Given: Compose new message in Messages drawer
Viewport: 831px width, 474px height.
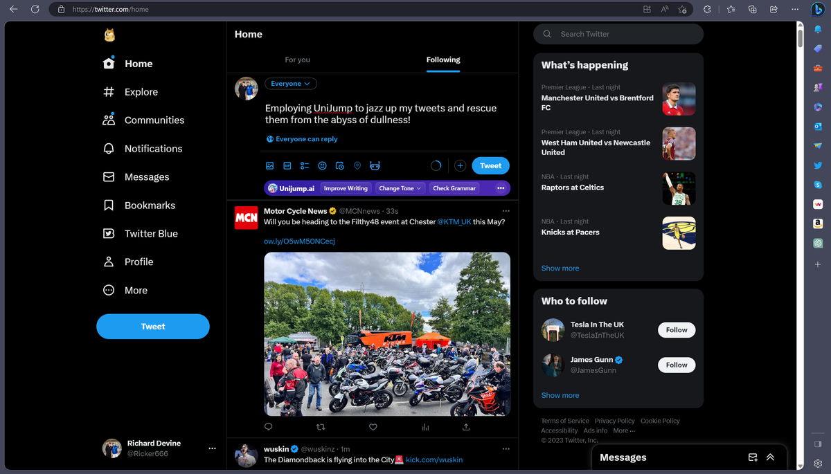Looking at the screenshot, I should [x=753, y=457].
